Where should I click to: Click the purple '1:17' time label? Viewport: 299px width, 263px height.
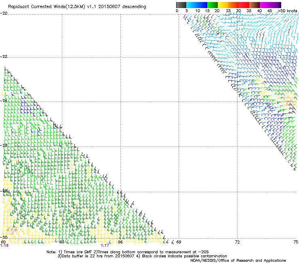105,246
